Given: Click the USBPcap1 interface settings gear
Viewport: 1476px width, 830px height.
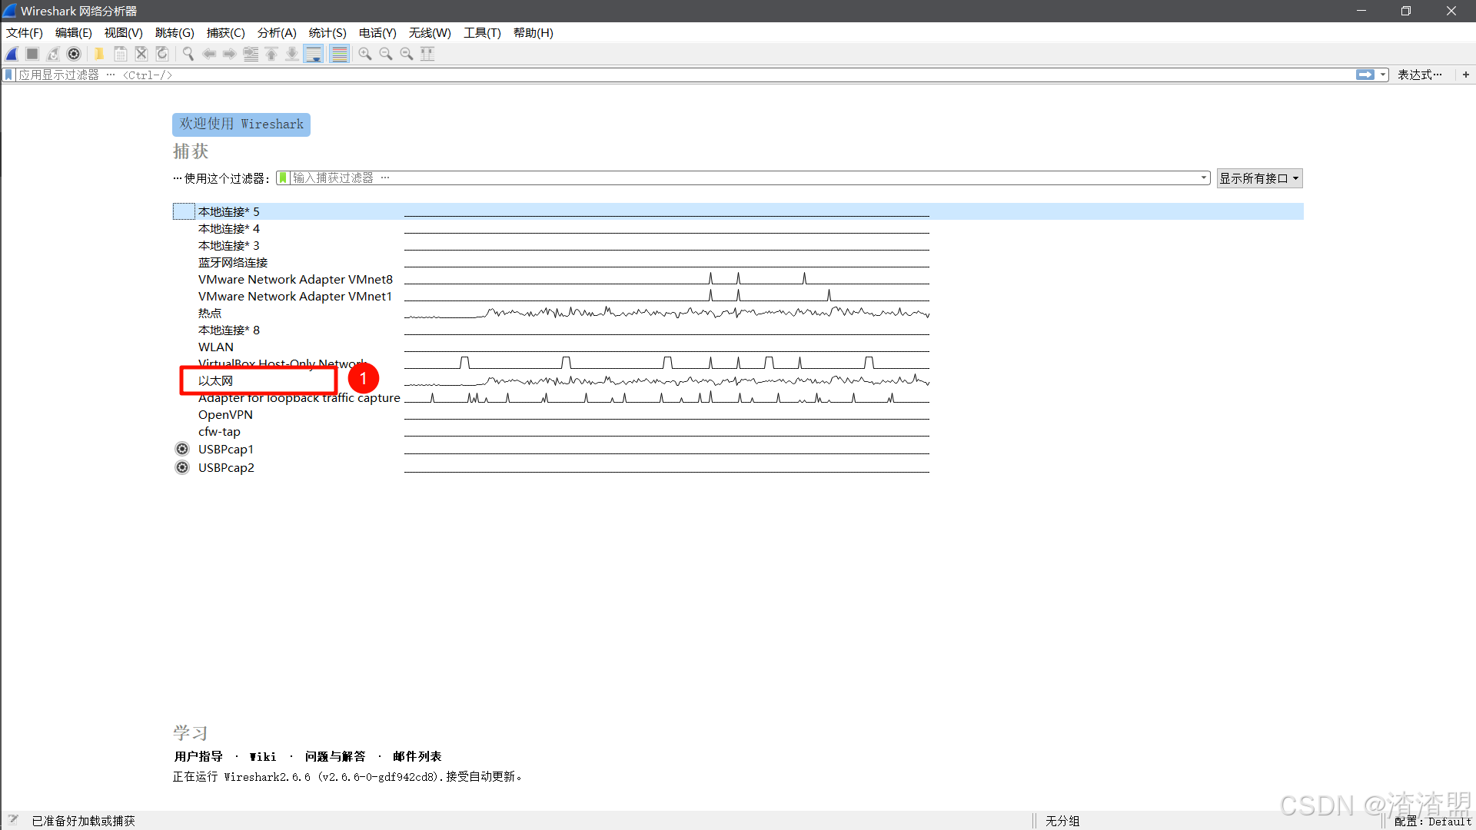Looking at the screenshot, I should coord(182,449).
